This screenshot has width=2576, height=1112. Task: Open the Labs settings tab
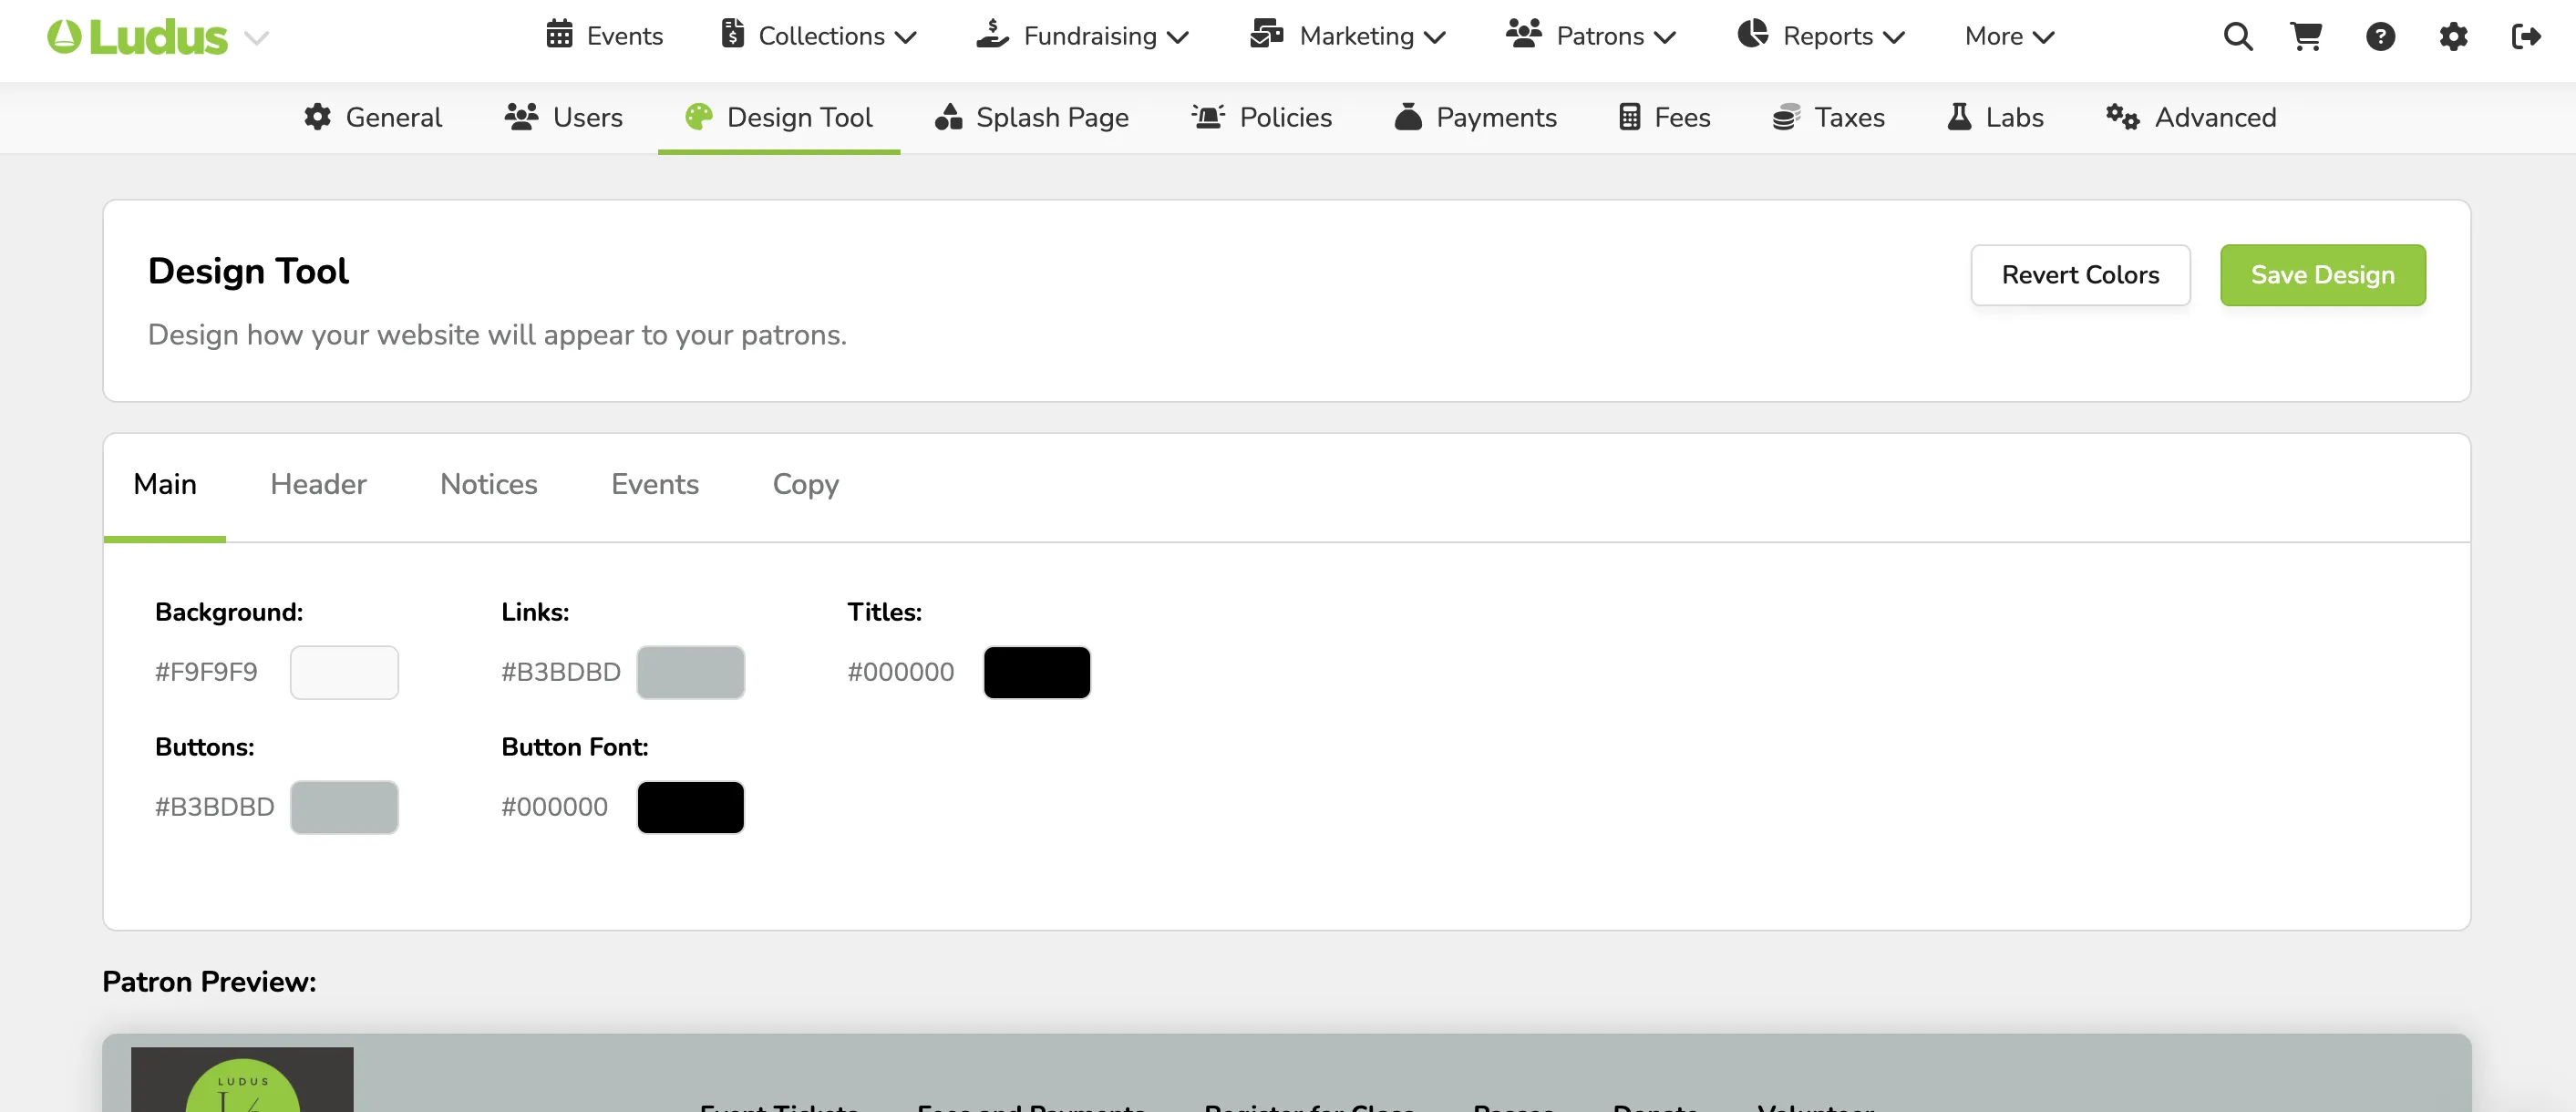1996,117
